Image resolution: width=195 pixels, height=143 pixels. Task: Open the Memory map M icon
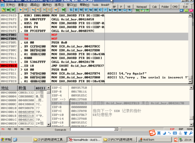coord(81,10)
